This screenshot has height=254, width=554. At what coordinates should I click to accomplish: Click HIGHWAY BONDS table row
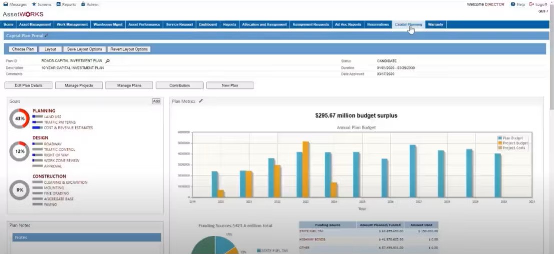click(x=369, y=239)
